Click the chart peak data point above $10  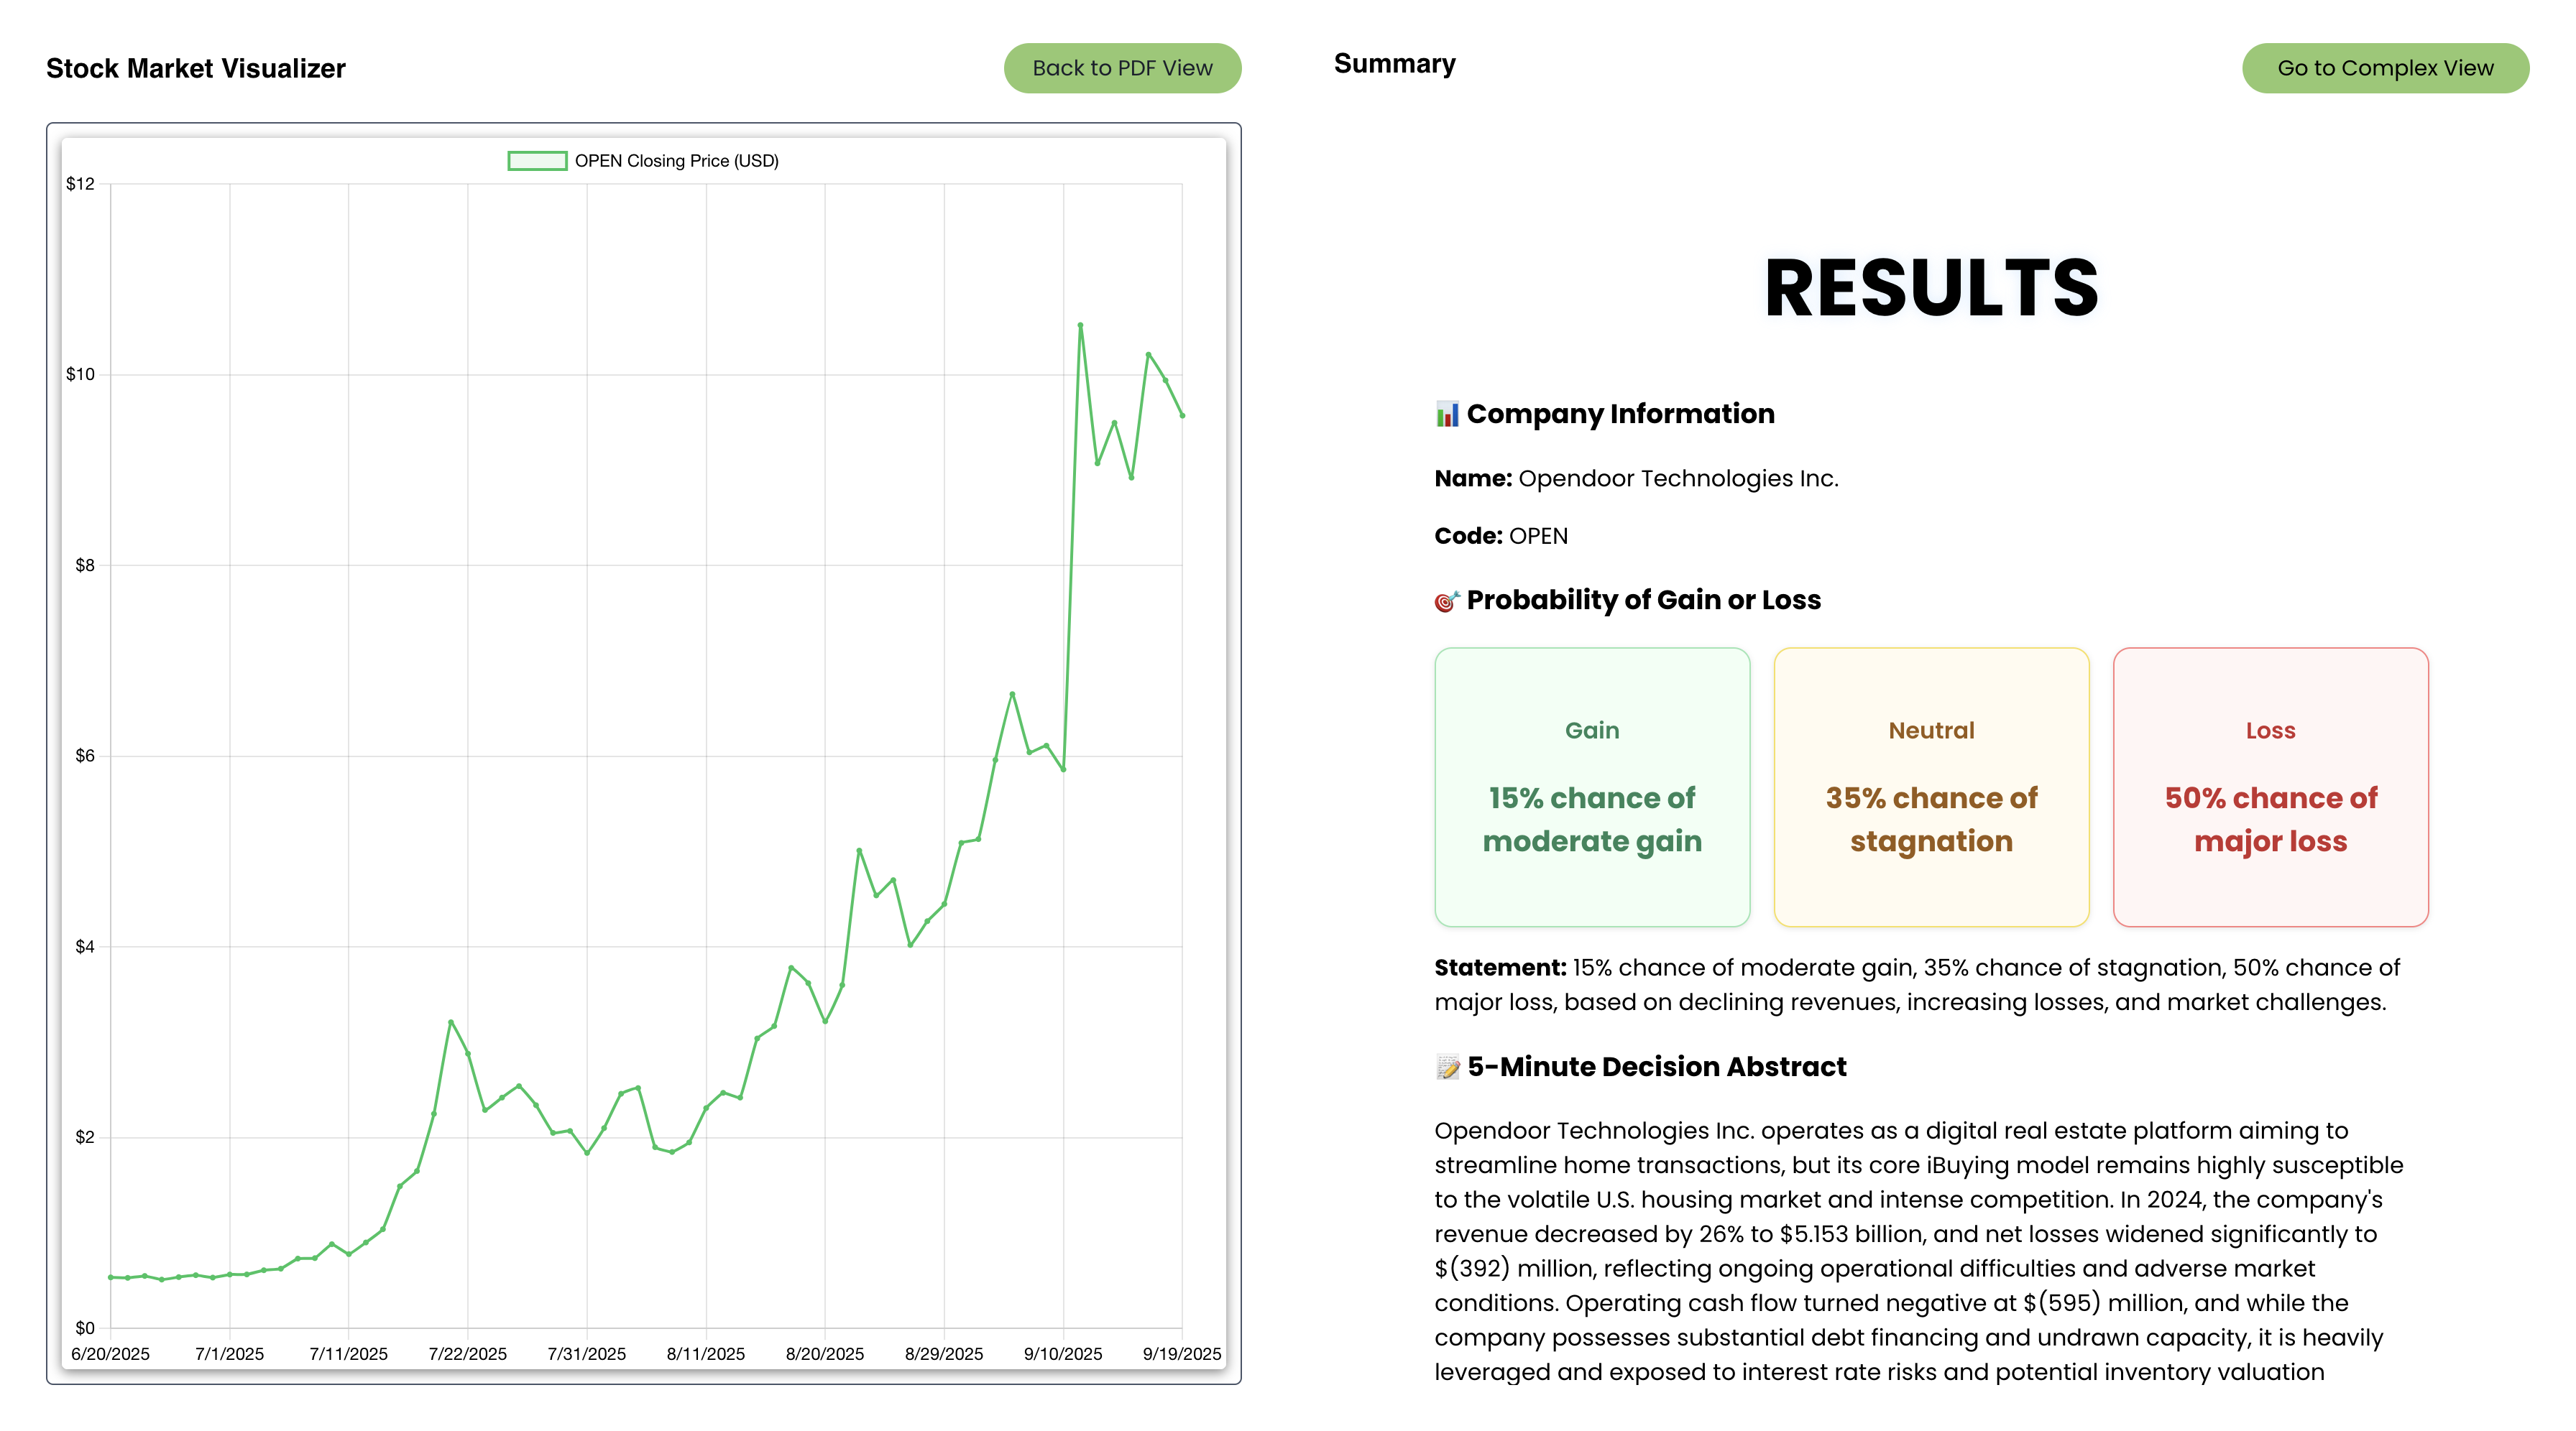click(x=1080, y=325)
